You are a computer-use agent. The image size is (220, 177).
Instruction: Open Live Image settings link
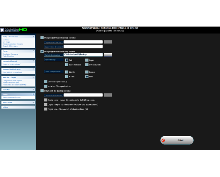point(6,42)
